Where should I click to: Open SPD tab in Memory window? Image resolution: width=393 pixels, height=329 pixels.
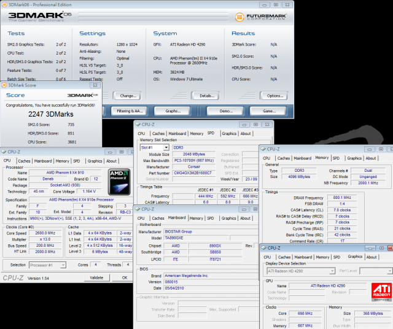336,158
